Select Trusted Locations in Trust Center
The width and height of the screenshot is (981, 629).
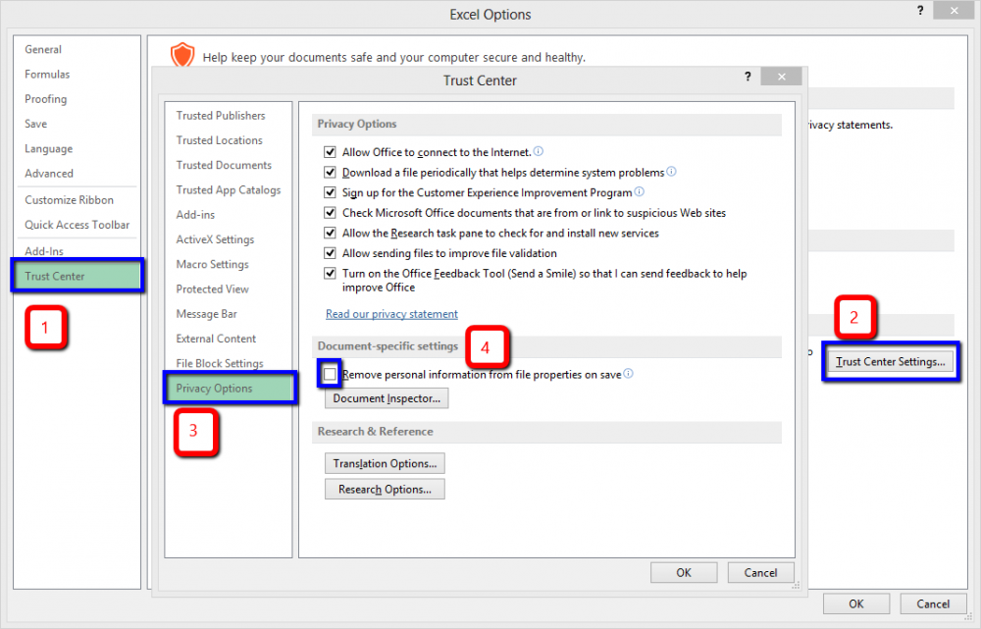(x=220, y=140)
